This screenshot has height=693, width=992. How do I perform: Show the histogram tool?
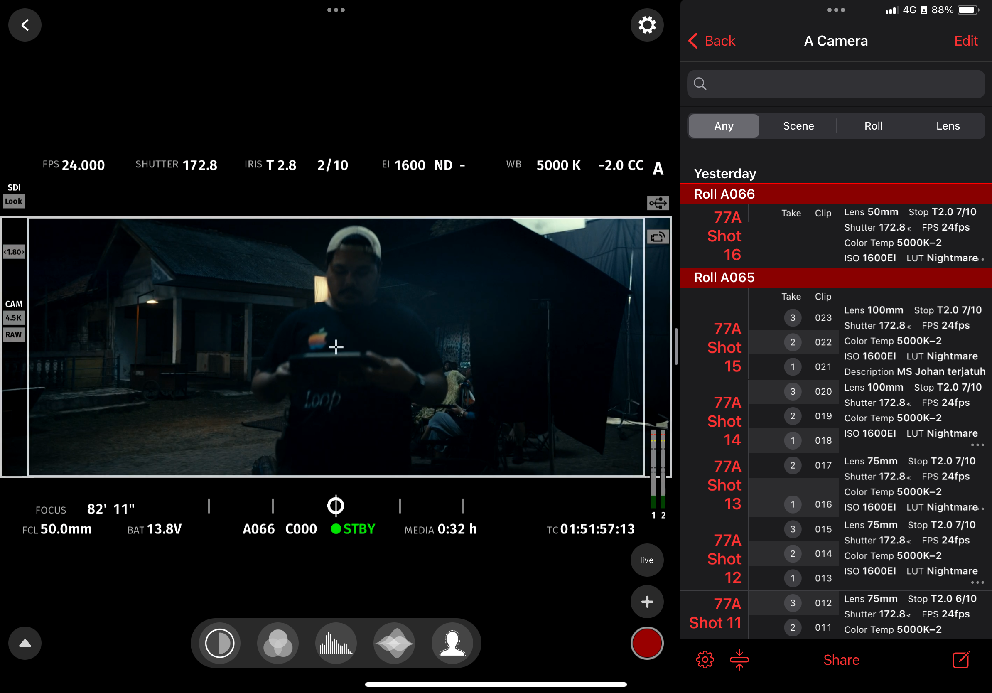(x=336, y=643)
